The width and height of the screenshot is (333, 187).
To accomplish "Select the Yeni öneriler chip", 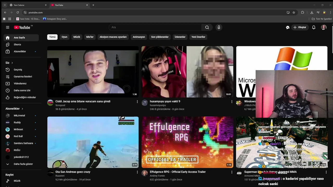I will (x=198, y=37).
